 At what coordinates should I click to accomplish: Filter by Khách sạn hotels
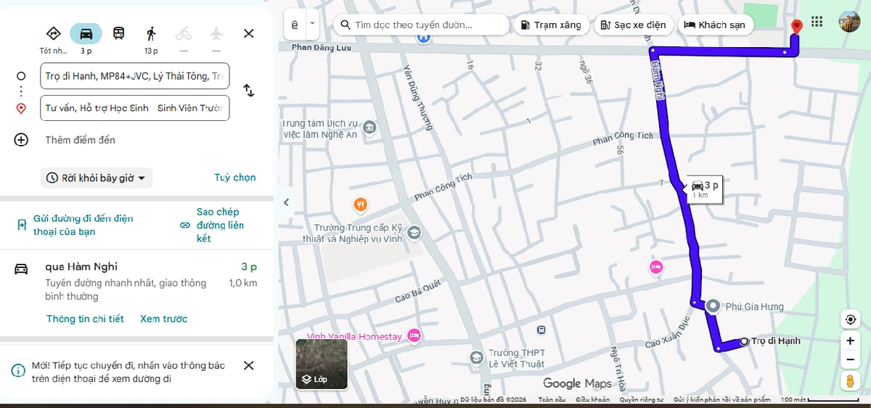pyautogui.click(x=715, y=25)
